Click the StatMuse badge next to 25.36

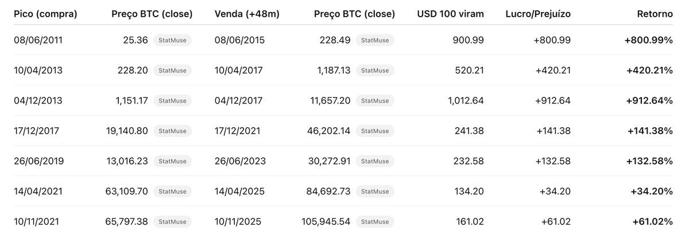[x=172, y=40]
